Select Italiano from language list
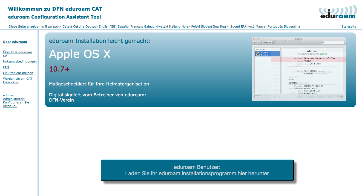 tap(175, 26)
